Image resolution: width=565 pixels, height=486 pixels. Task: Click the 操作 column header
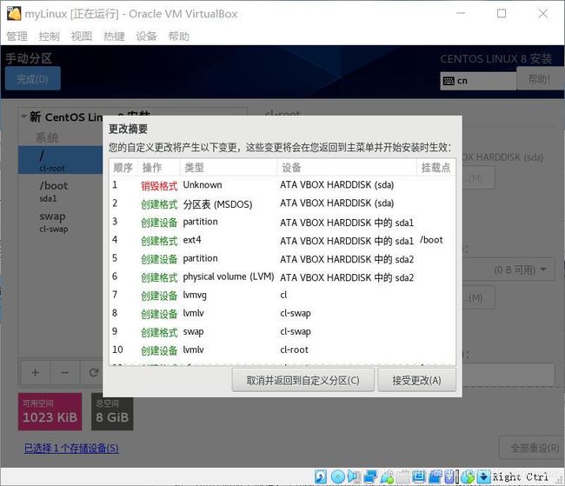(x=158, y=167)
